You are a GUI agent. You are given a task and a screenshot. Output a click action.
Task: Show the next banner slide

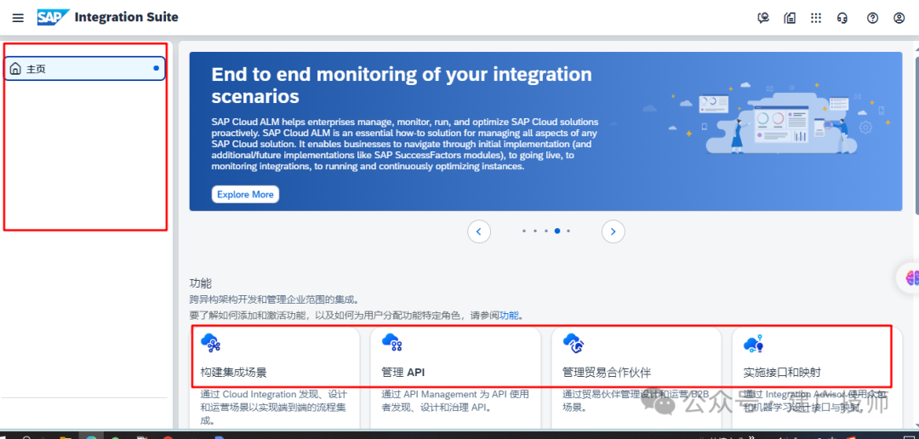pyautogui.click(x=613, y=231)
